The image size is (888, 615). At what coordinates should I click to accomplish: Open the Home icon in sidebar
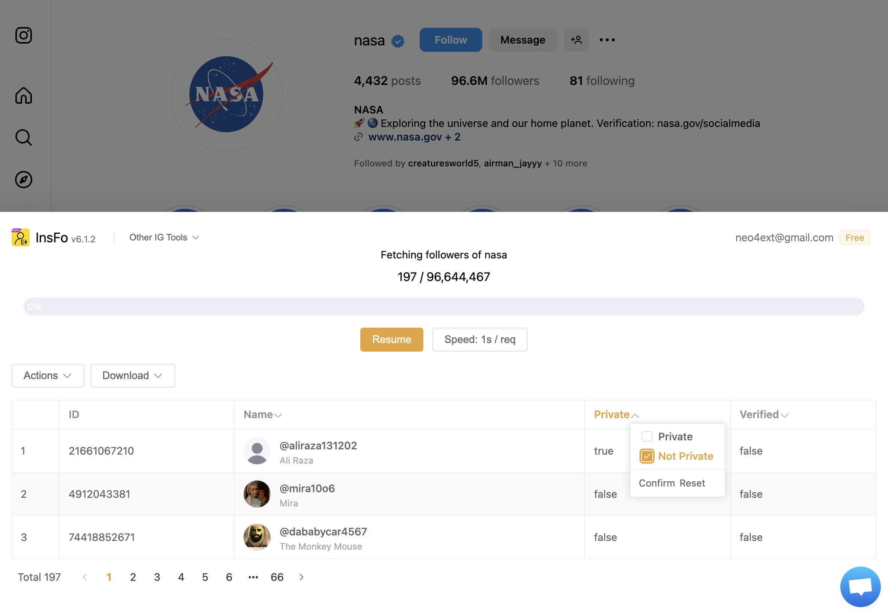click(24, 95)
